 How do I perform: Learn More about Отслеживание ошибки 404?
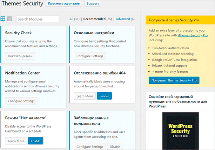[x=85, y=96]
